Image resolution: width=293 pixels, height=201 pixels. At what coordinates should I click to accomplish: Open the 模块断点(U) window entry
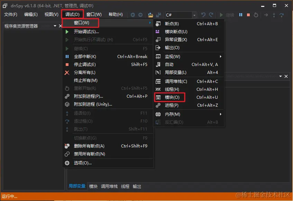coord(189,32)
